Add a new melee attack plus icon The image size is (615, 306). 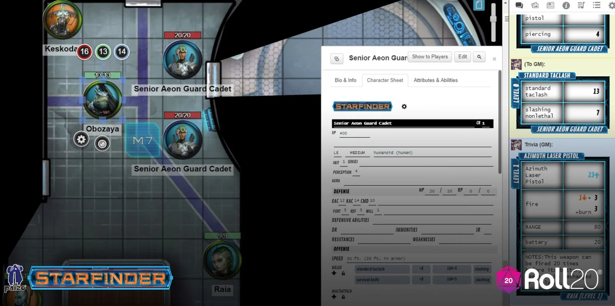[x=334, y=273]
